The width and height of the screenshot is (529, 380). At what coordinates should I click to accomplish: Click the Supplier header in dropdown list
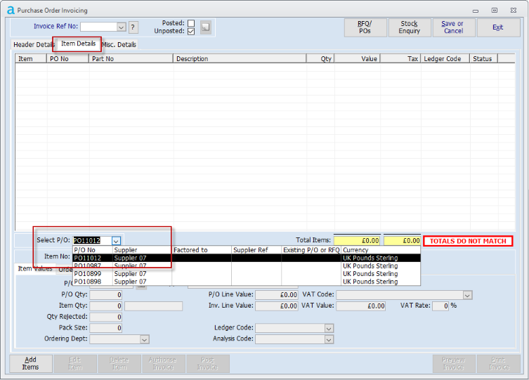coord(142,250)
